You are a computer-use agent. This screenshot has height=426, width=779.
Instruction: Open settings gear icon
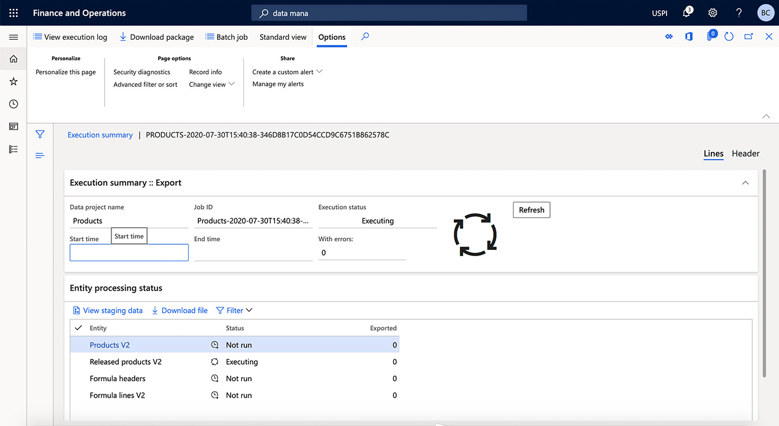click(x=713, y=12)
